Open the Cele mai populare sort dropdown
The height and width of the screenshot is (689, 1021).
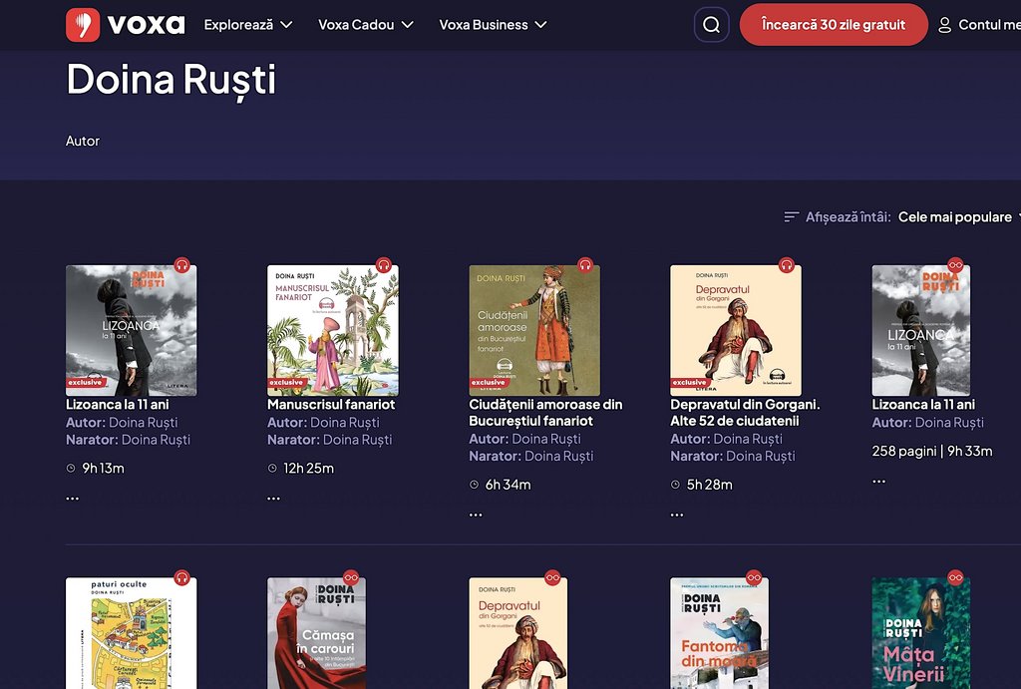pyautogui.click(x=958, y=216)
